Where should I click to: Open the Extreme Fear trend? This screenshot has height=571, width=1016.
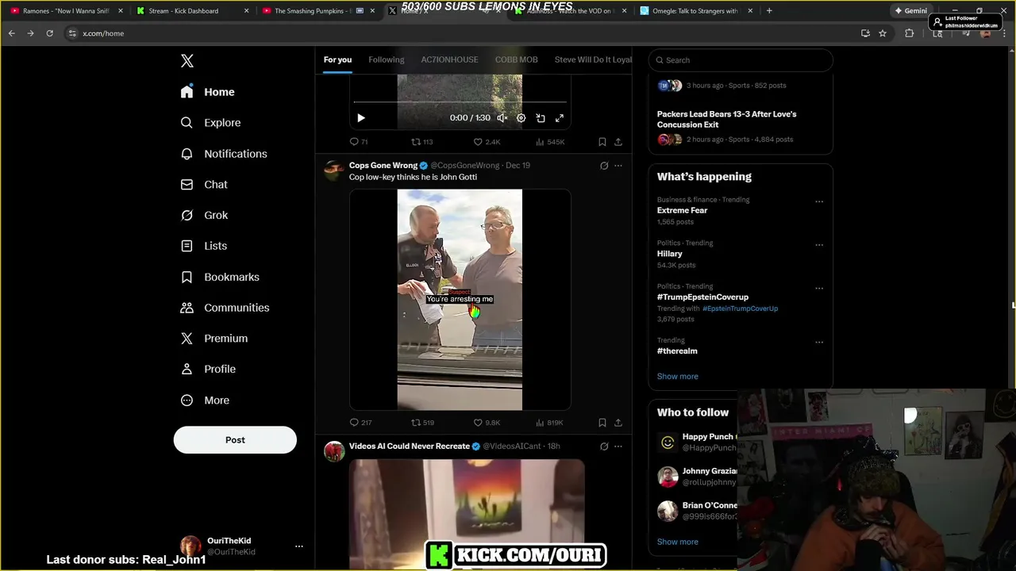[x=682, y=210]
